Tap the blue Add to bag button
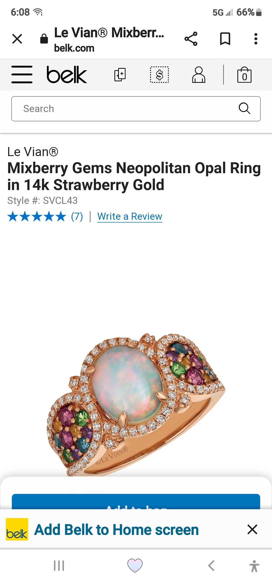This screenshot has height=583, width=272. click(136, 502)
